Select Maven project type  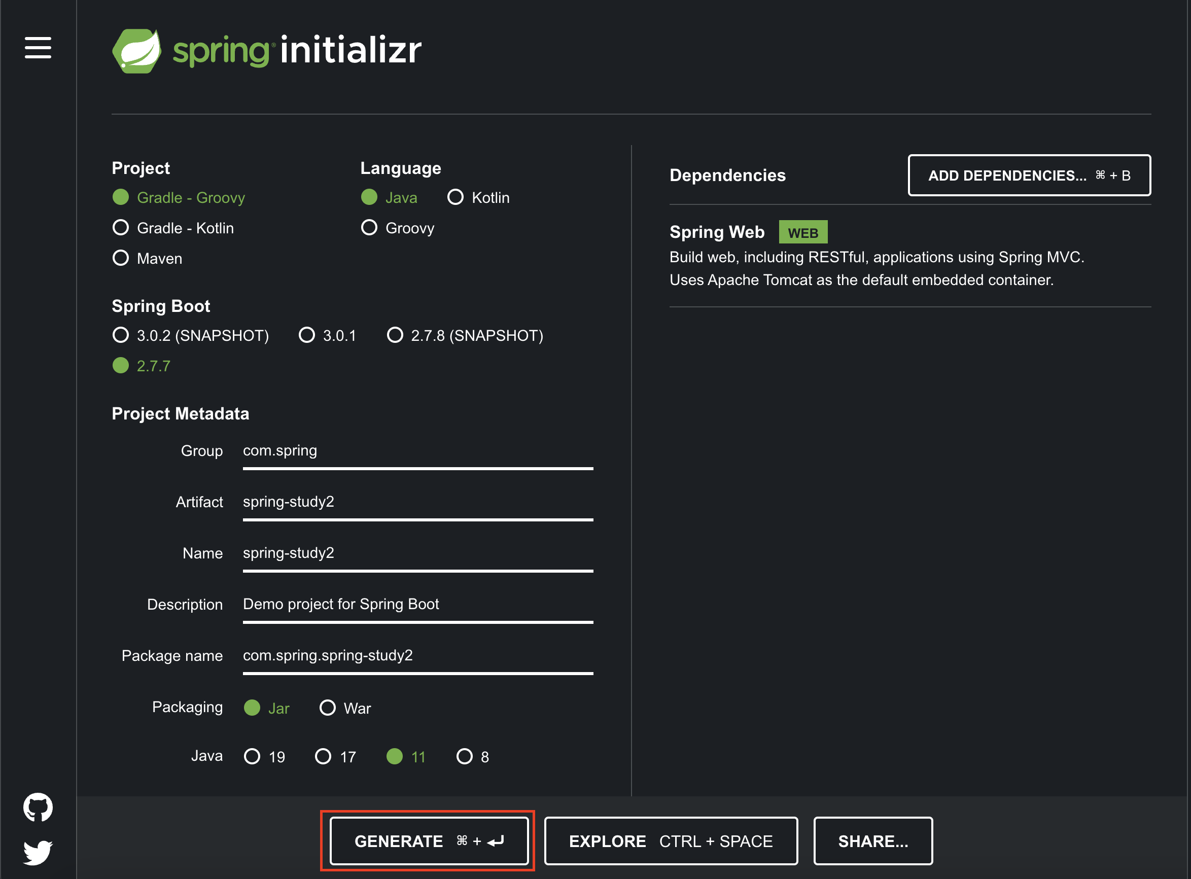(x=121, y=258)
